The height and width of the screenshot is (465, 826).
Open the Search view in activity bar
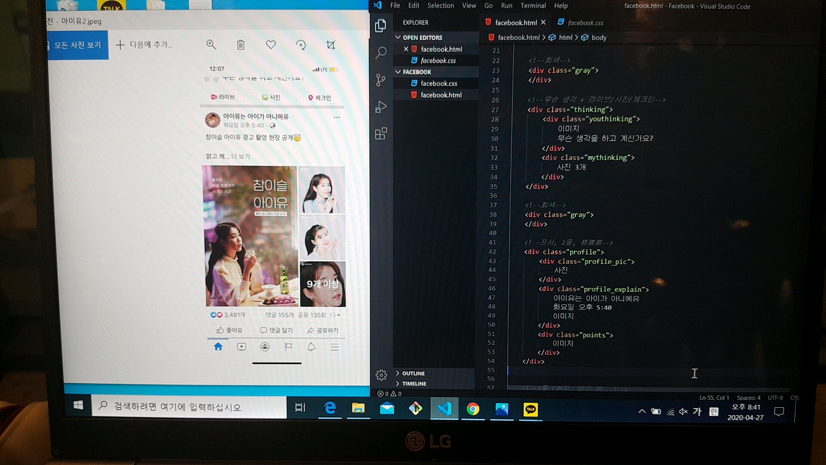click(381, 53)
